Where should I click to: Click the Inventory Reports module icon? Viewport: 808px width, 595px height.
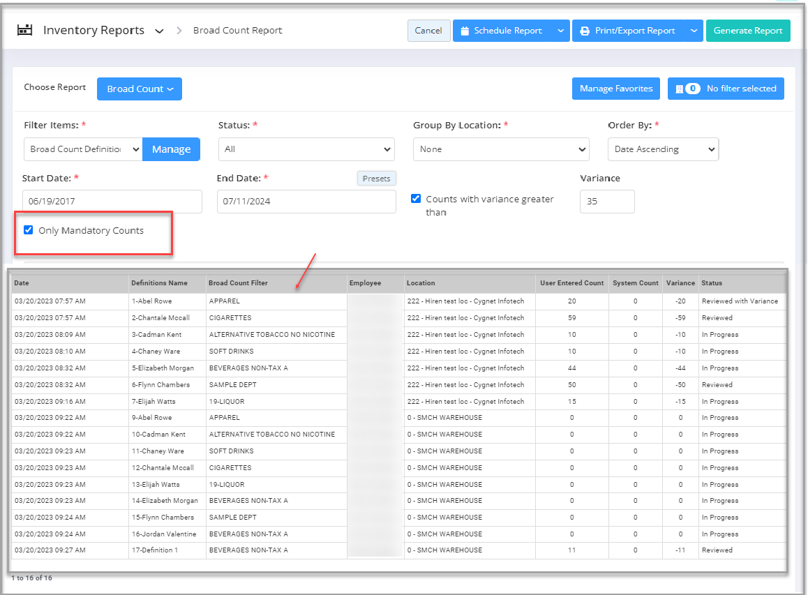click(x=25, y=30)
